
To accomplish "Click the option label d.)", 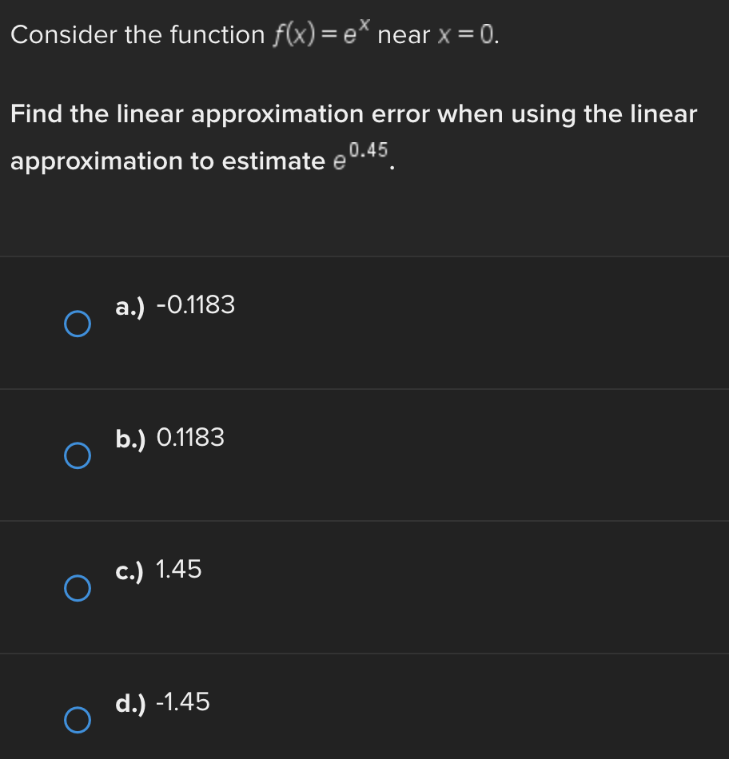I will [x=129, y=703].
